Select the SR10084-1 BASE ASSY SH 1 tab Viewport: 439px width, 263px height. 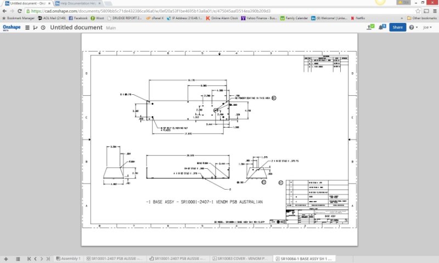coord(305,258)
